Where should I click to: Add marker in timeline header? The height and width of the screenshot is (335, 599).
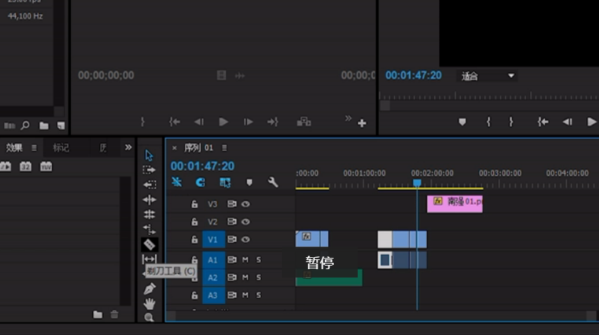click(x=249, y=182)
